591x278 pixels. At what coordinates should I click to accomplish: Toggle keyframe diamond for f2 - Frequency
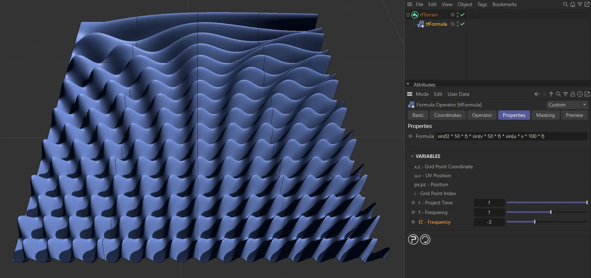point(413,222)
